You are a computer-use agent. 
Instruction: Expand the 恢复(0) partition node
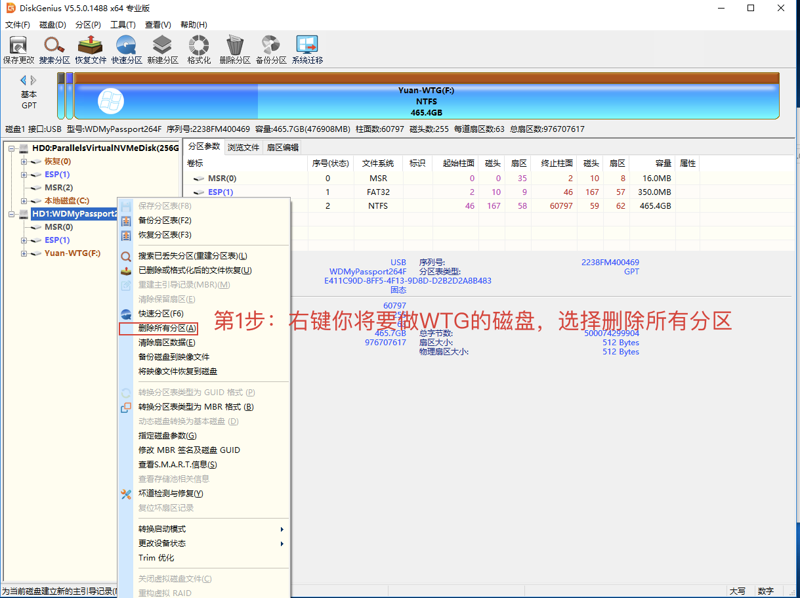coord(24,161)
